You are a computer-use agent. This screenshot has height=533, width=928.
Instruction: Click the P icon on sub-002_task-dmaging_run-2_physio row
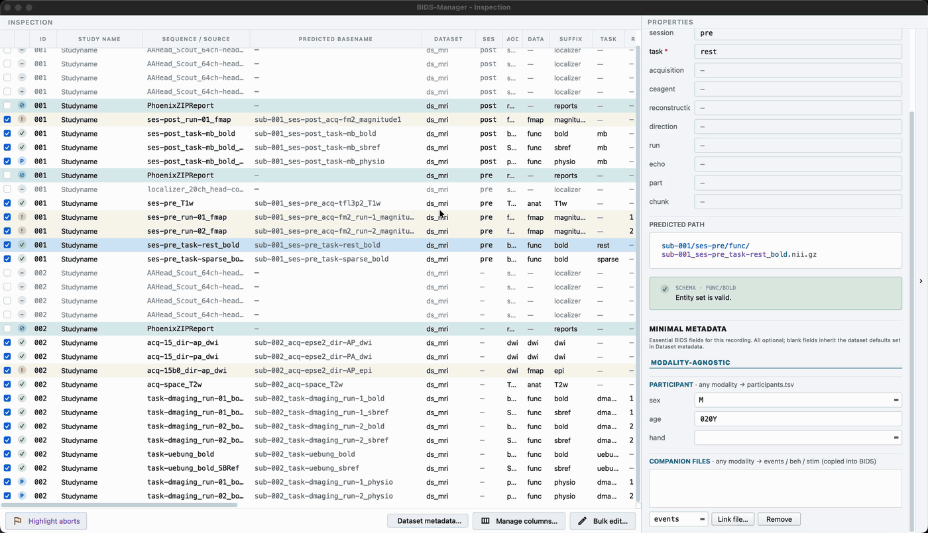pos(22,496)
